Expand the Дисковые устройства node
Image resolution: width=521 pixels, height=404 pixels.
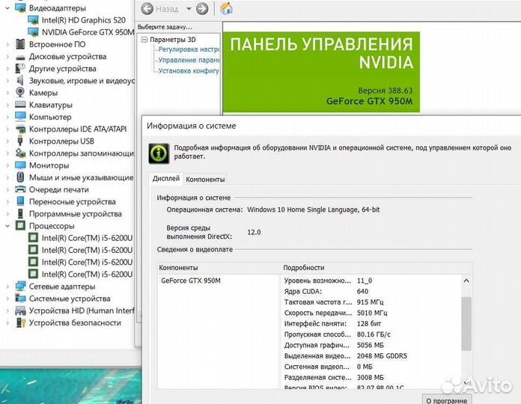click(x=7, y=56)
